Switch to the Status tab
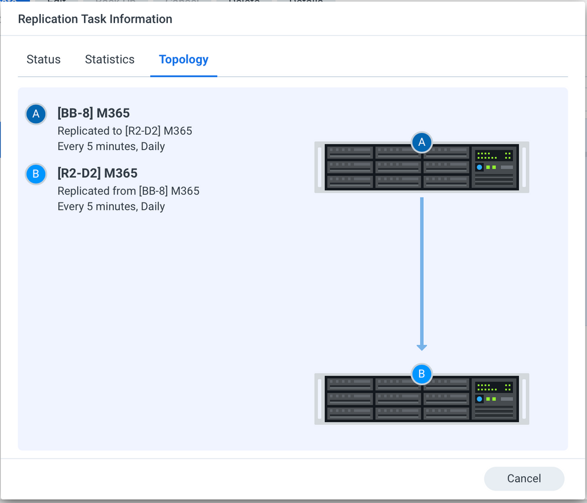The image size is (587, 503). pos(43,59)
